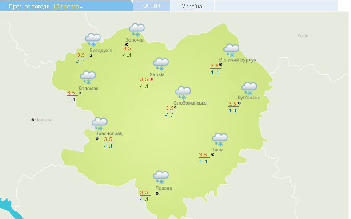The image size is (351, 219).
Task: Click the snow cloud icon above Золочів
Action: pyautogui.click(x=137, y=30)
